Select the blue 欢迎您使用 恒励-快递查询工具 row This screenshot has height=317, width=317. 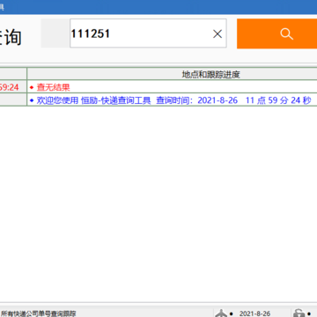172,100
